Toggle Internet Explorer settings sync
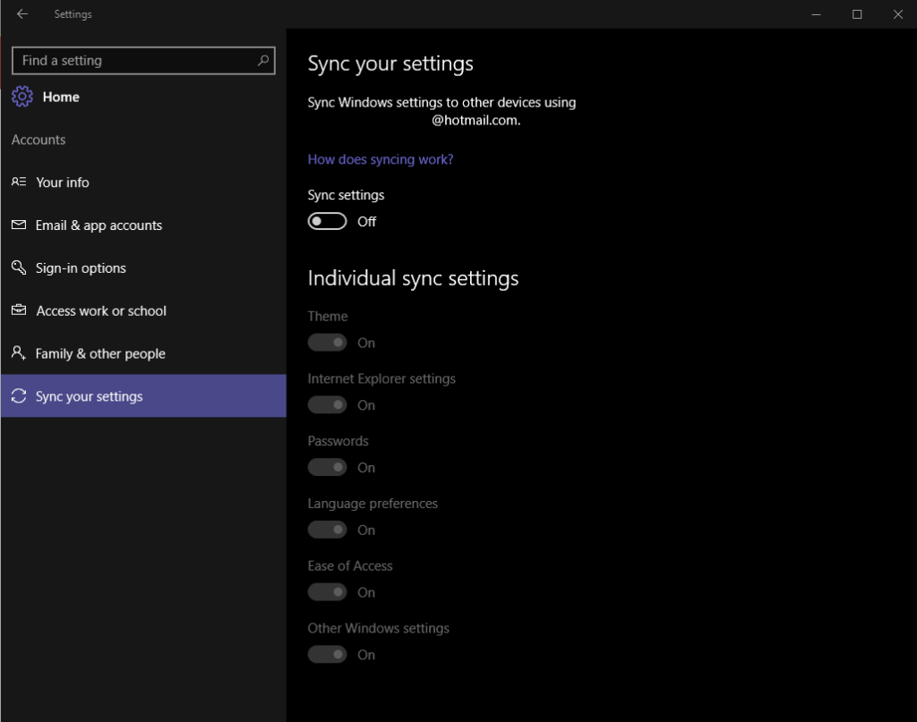Viewport: 917px width, 722px height. [327, 404]
